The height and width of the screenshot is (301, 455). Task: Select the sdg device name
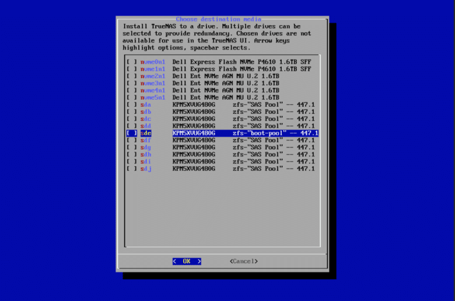[x=146, y=147]
